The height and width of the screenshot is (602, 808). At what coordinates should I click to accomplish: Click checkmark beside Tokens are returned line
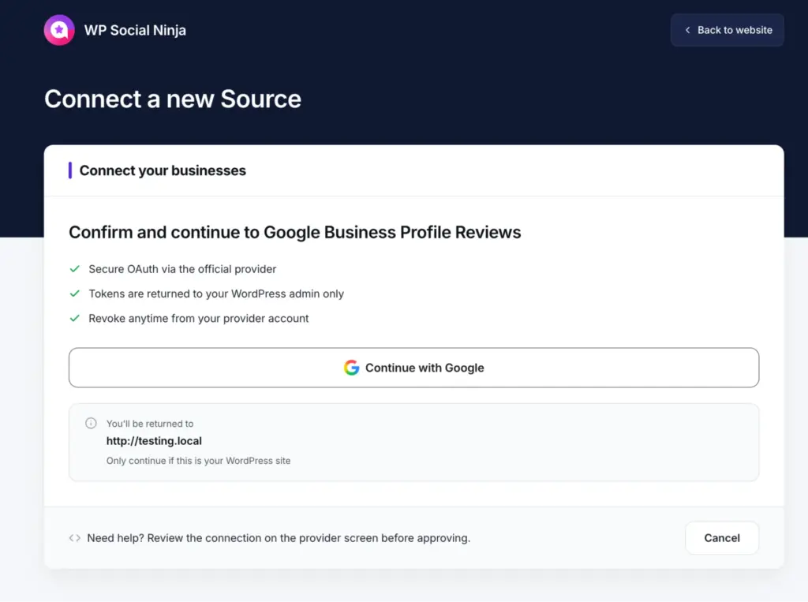pyautogui.click(x=75, y=294)
